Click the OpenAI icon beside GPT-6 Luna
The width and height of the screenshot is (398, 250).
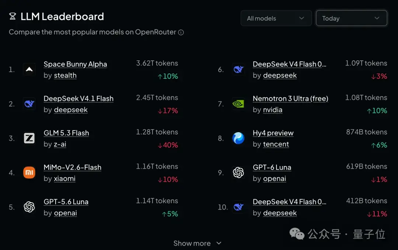tap(238, 173)
